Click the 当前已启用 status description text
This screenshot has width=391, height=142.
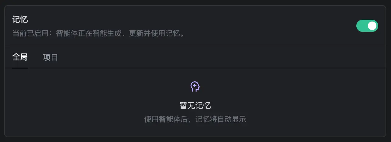99,33
